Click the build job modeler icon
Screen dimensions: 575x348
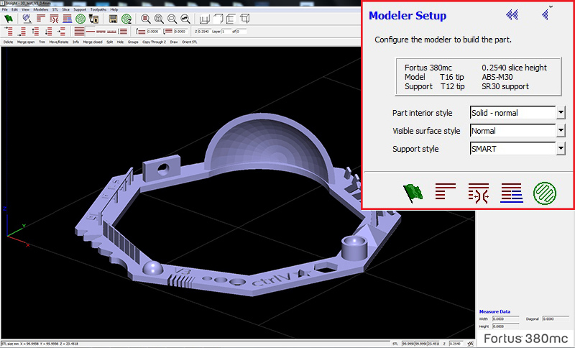tap(93, 19)
